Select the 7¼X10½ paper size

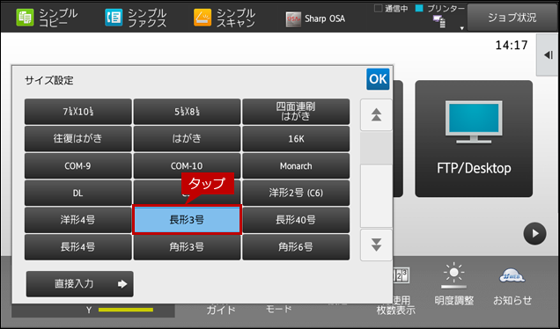point(77,112)
